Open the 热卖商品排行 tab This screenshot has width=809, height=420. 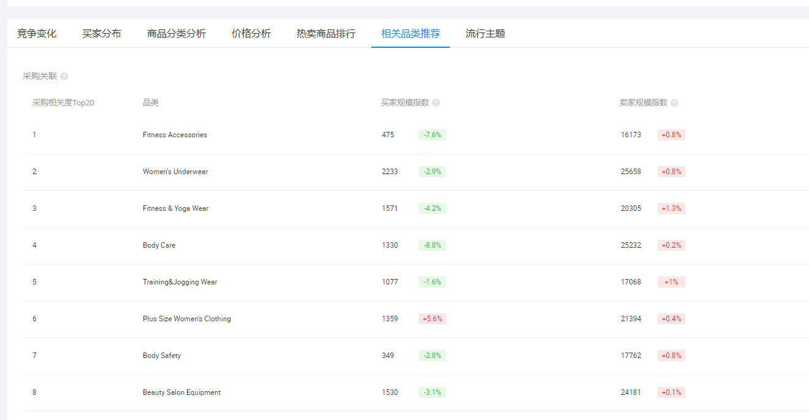tap(325, 34)
